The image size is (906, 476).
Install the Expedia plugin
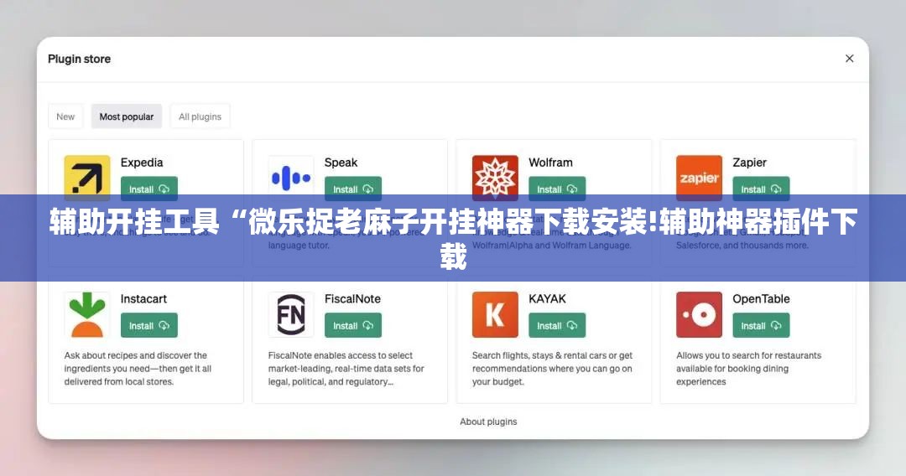tap(149, 189)
